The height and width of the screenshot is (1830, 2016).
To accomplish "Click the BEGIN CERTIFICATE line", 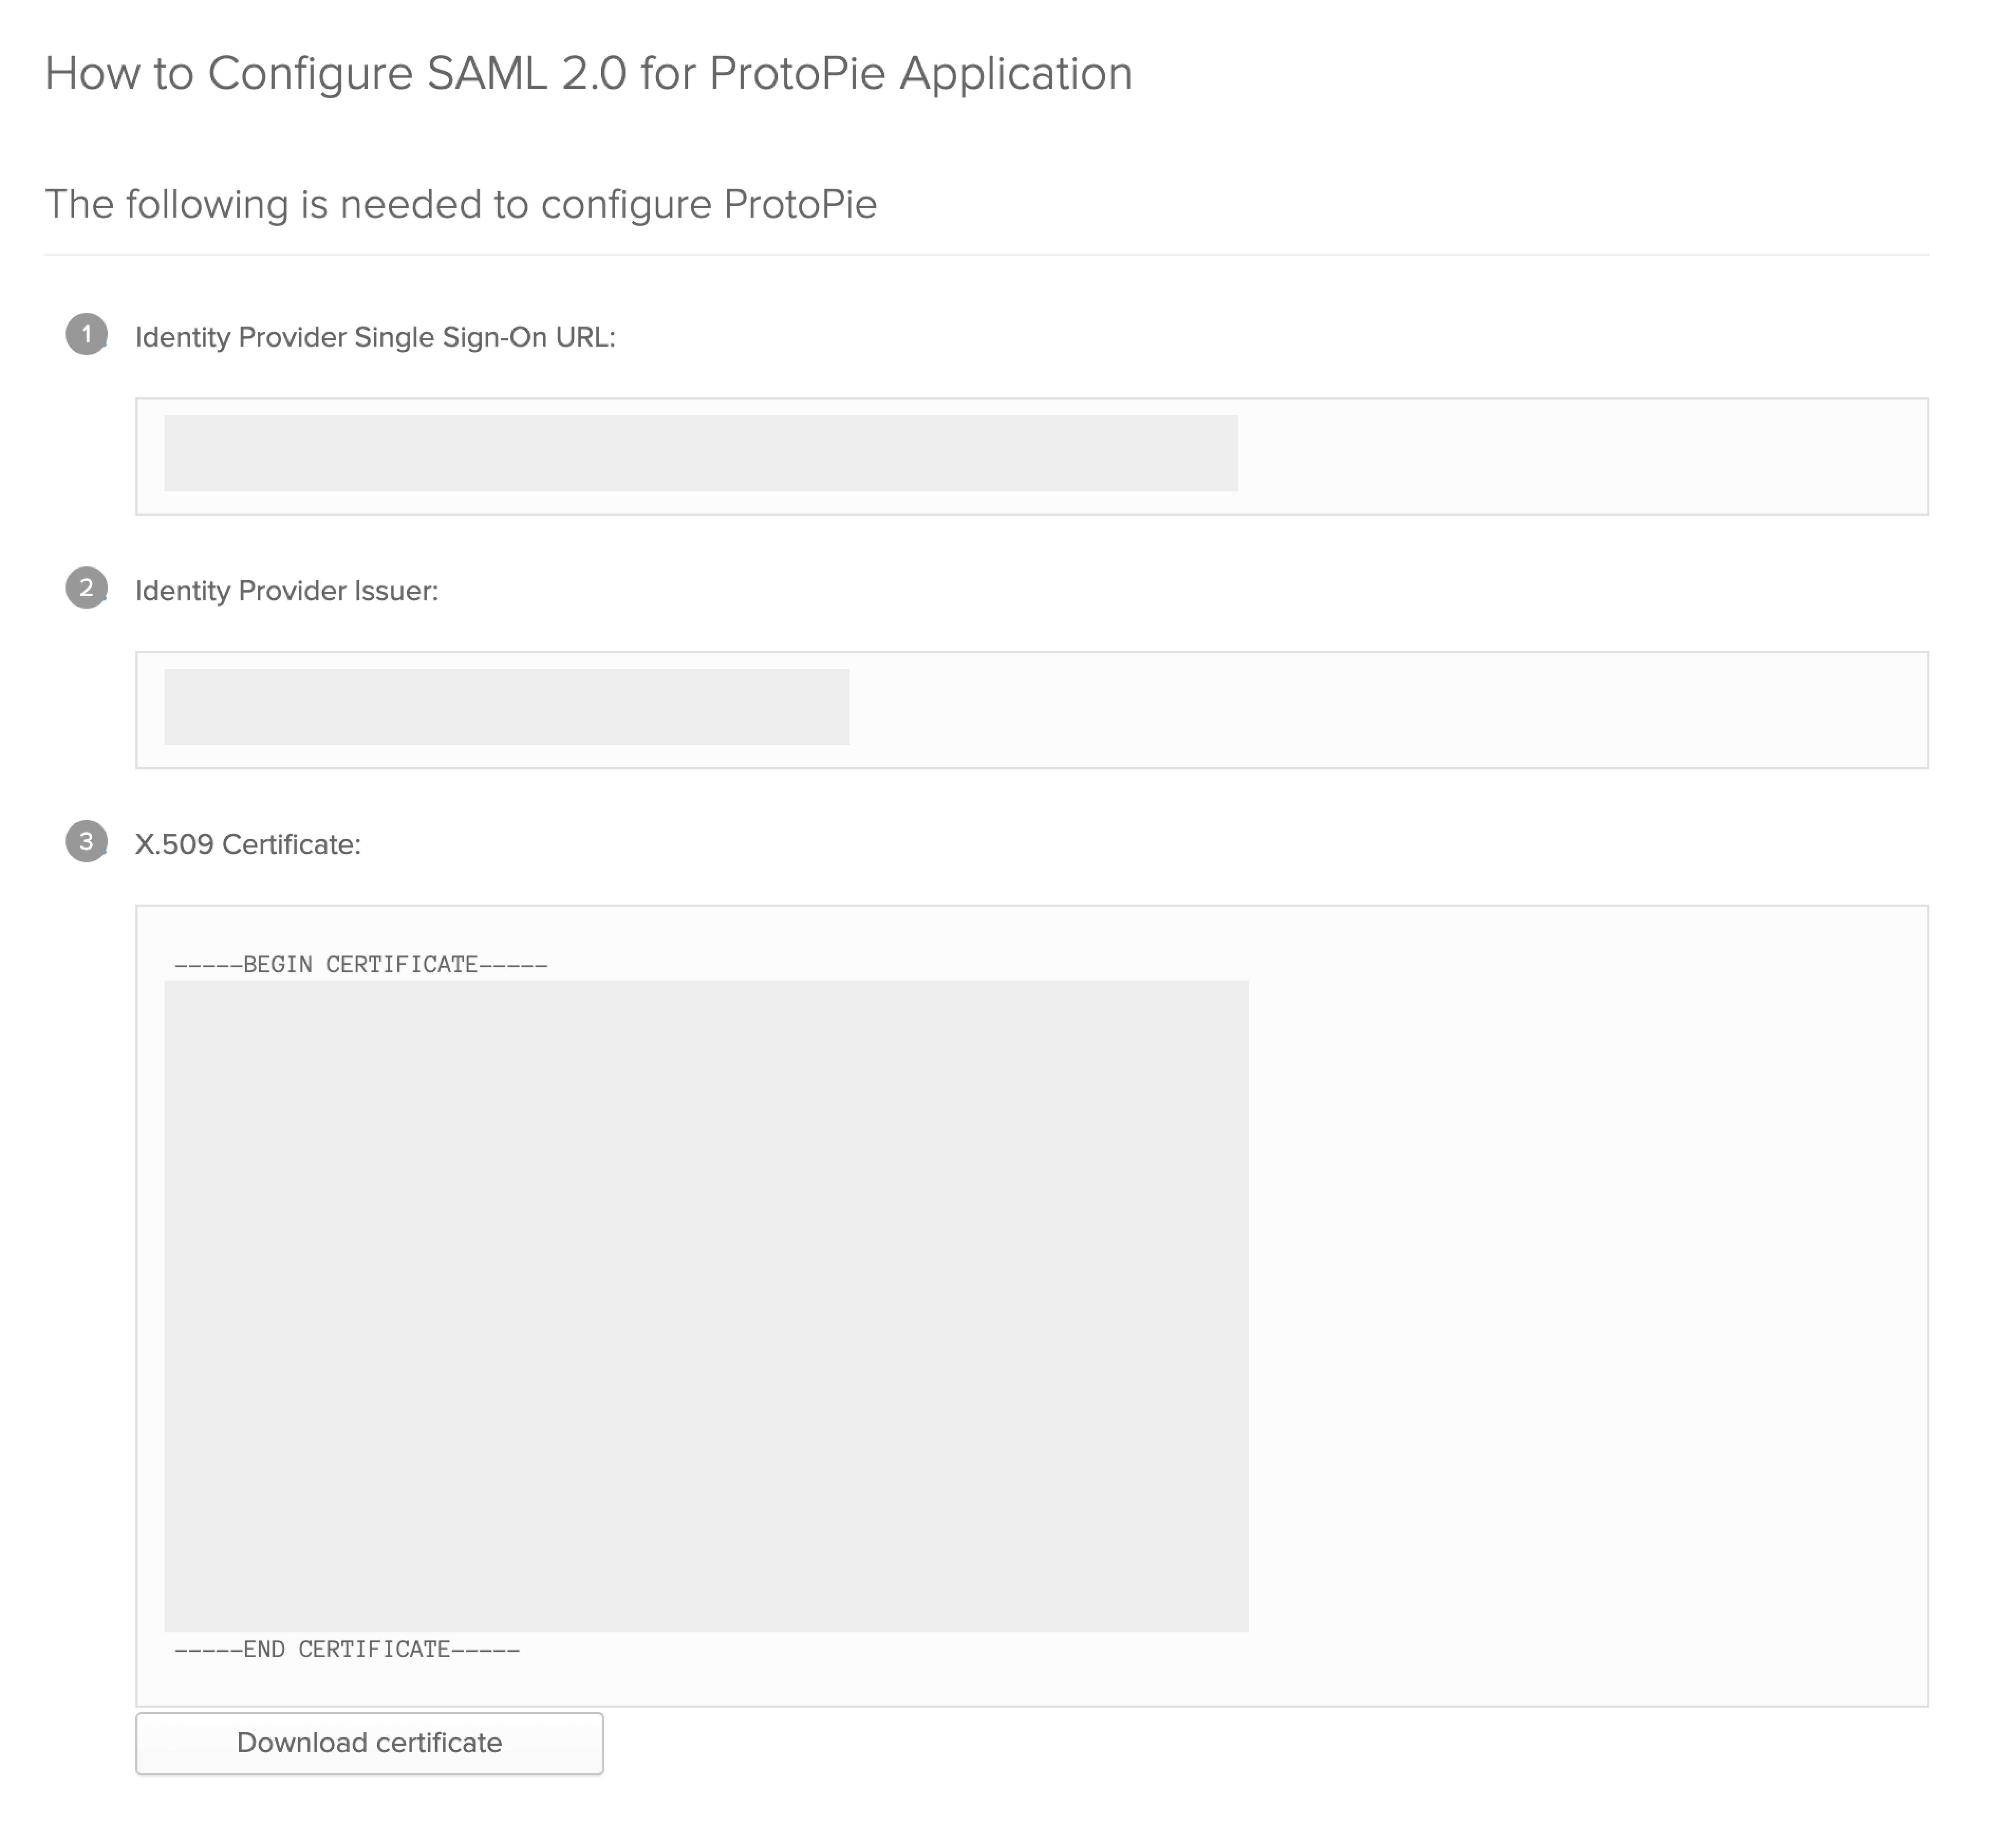I will (x=361, y=965).
